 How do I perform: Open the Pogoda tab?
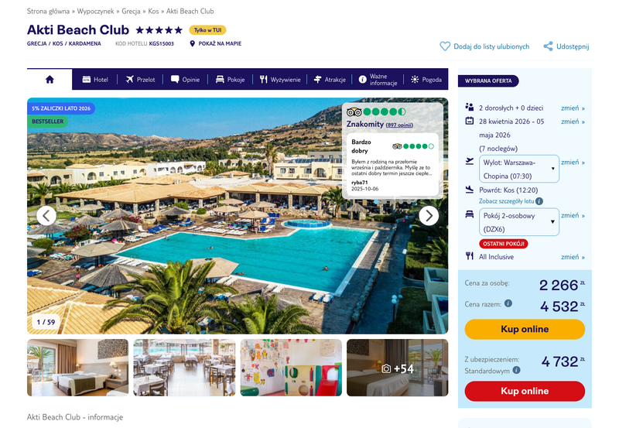click(426, 80)
